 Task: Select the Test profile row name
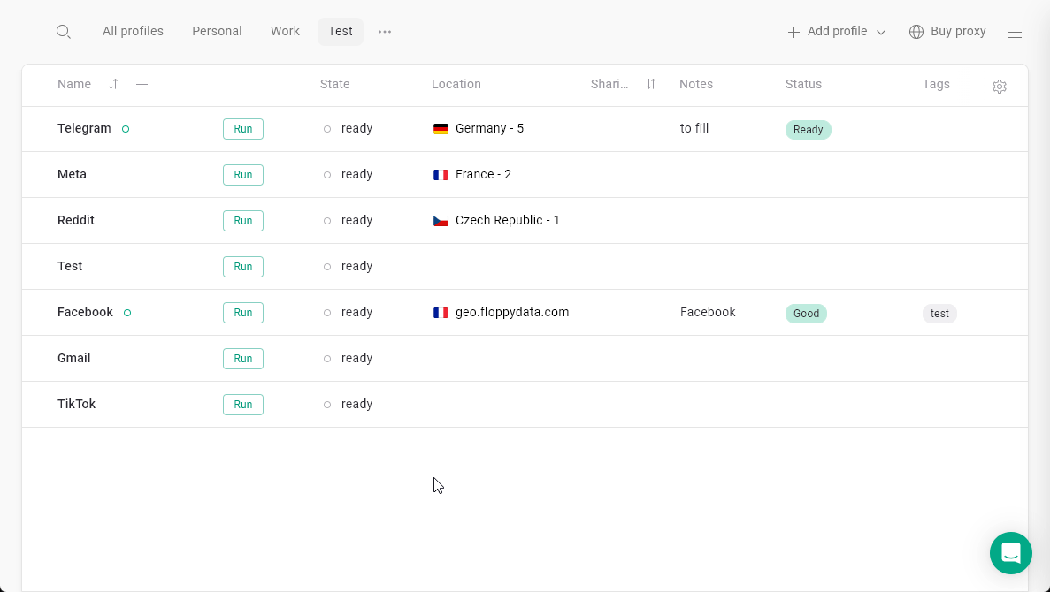coord(70,266)
